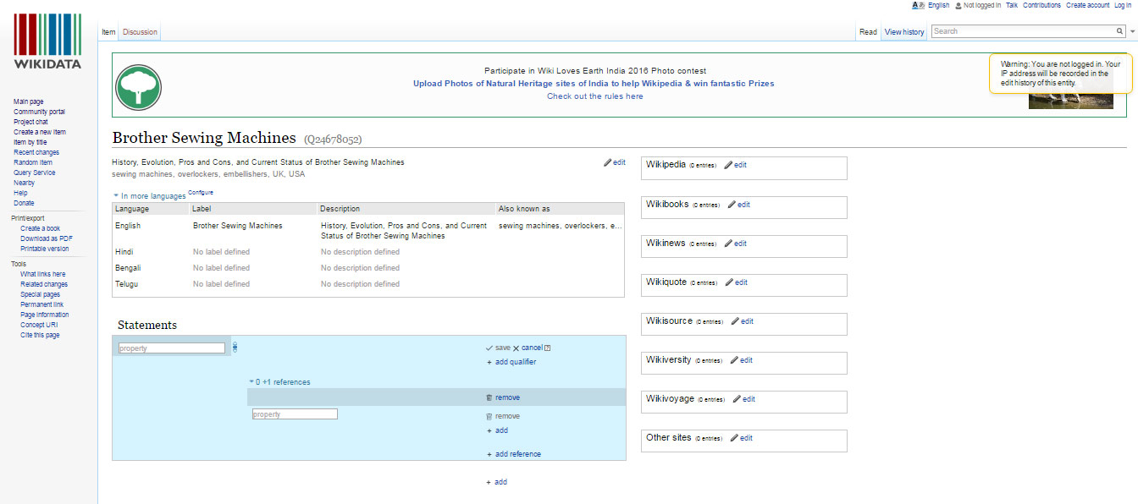This screenshot has width=1138, height=504.
Task: Click the trash icon beside the reference property field
Action: pos(489,416)
